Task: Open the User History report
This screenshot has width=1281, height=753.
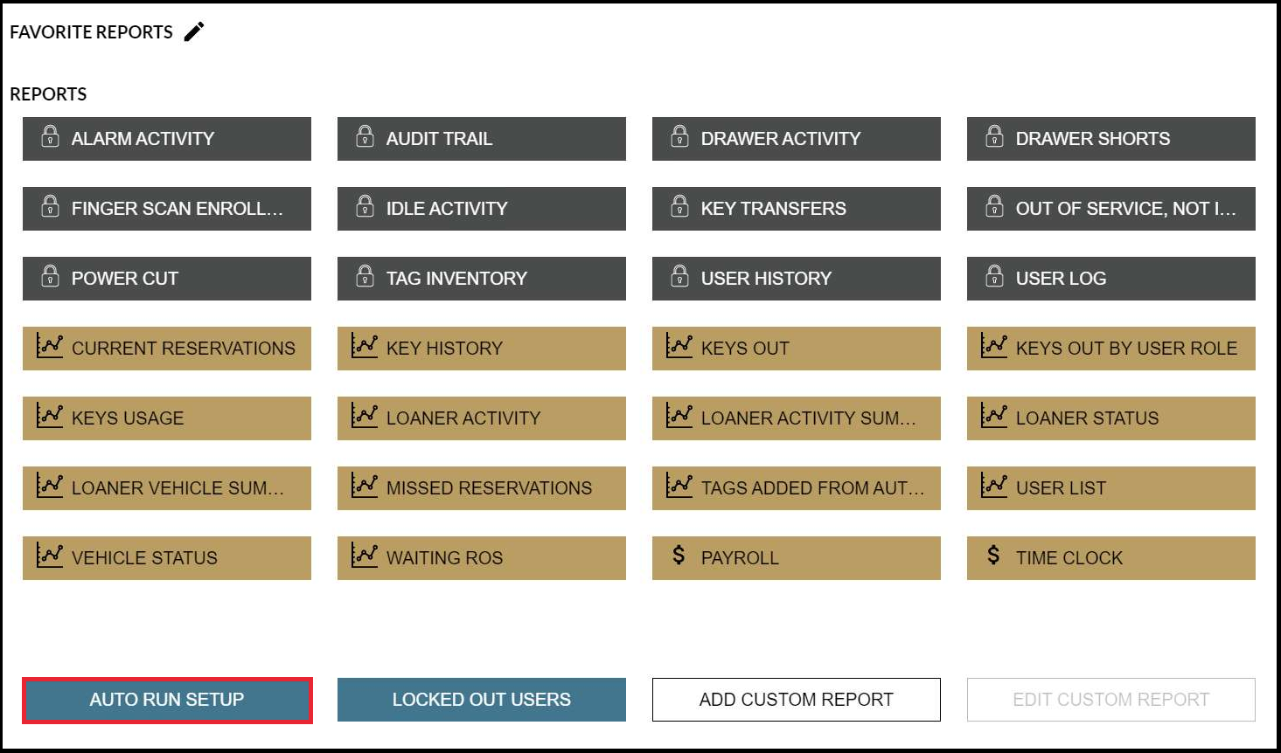Action: coord(797,279)
